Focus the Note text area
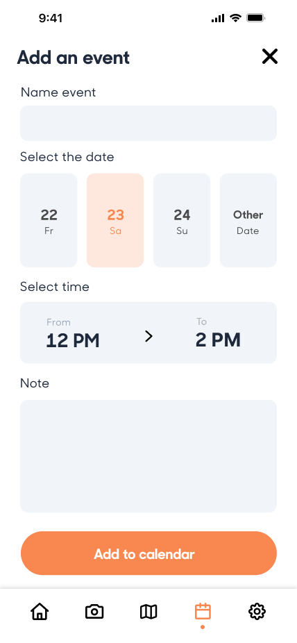Screen dimensions: 297x643 point(148,456)
